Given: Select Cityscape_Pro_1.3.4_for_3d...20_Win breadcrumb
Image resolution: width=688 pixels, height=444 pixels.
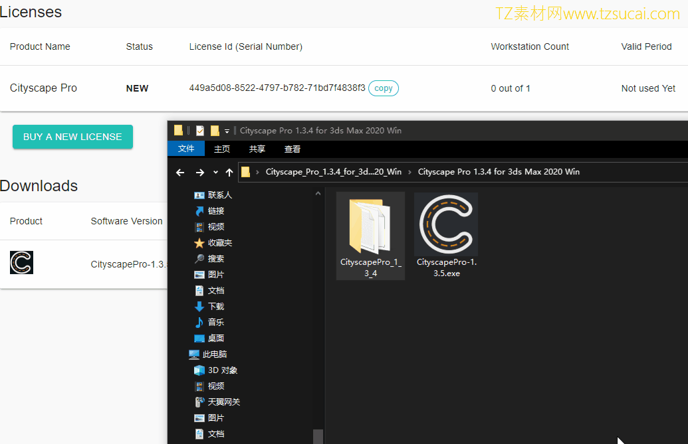Looking at the screenshot, I should pyautogui.click(x=334, y=172).
